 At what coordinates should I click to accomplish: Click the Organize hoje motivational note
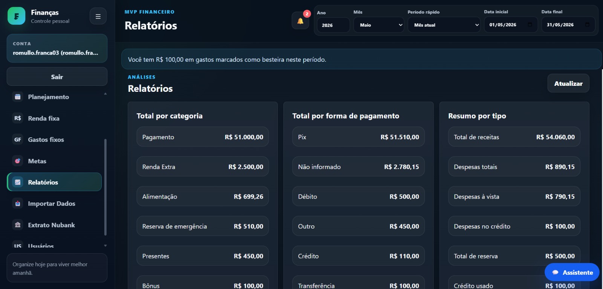pos(57,268)
